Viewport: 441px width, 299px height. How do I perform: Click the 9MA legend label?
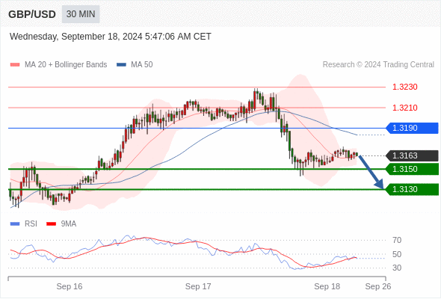(x=69, y=224)
